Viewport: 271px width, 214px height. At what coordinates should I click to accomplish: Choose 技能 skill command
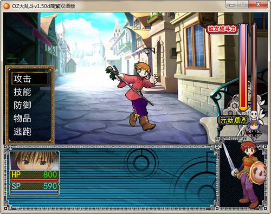(22, 92)
